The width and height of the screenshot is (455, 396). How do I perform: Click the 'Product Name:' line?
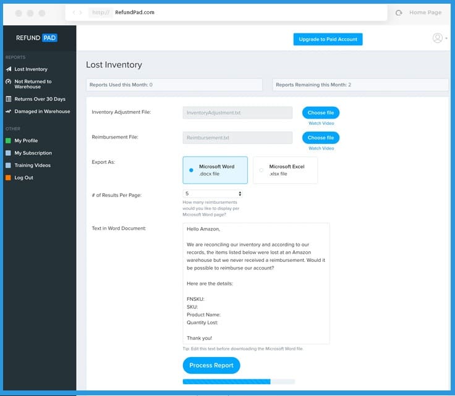204,314
